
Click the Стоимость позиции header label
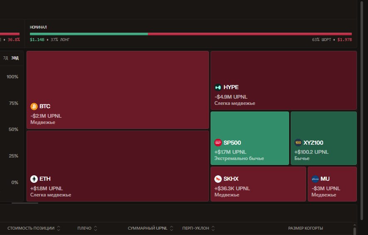coord(31,228)
